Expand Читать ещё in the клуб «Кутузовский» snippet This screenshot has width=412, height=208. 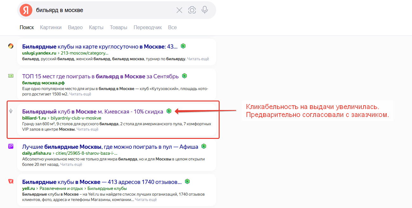click(80, 94)
